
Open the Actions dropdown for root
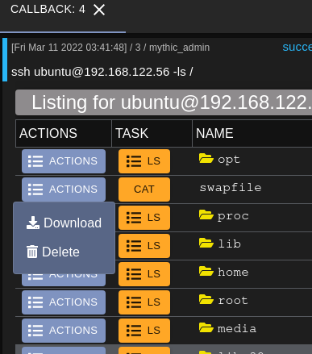[64, 302]
